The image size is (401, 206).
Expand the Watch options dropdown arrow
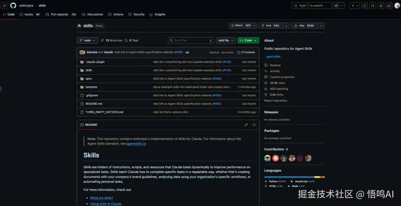[x=254, y=26]
